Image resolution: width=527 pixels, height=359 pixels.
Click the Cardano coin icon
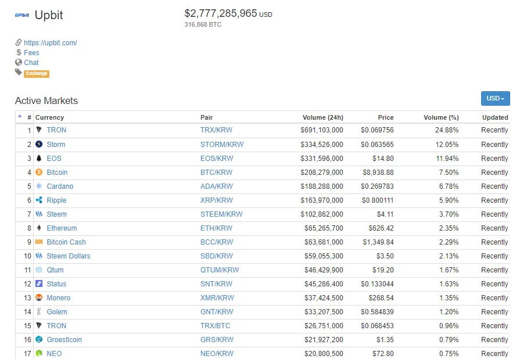coord(39,186)
